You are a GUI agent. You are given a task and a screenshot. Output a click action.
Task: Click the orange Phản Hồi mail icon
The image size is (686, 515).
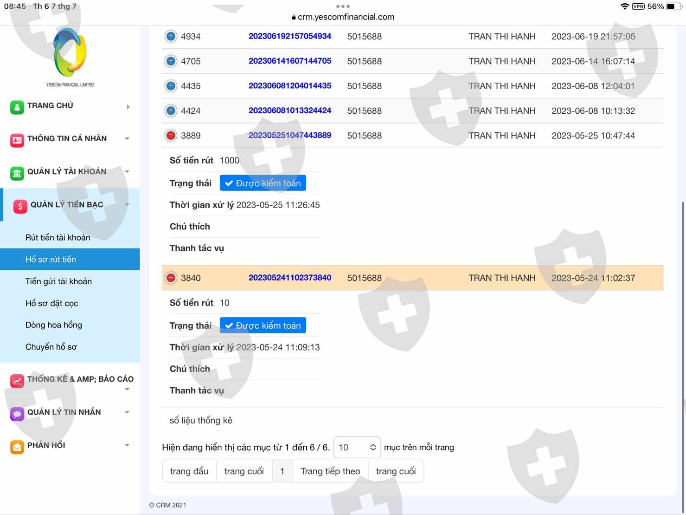[x=17, y=447]
